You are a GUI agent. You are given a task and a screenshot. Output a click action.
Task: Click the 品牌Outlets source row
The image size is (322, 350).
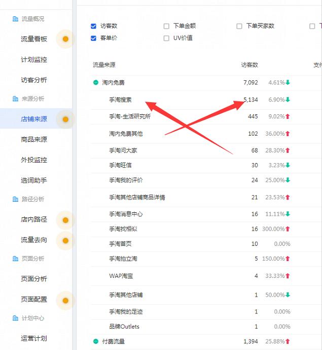(206, 327)
